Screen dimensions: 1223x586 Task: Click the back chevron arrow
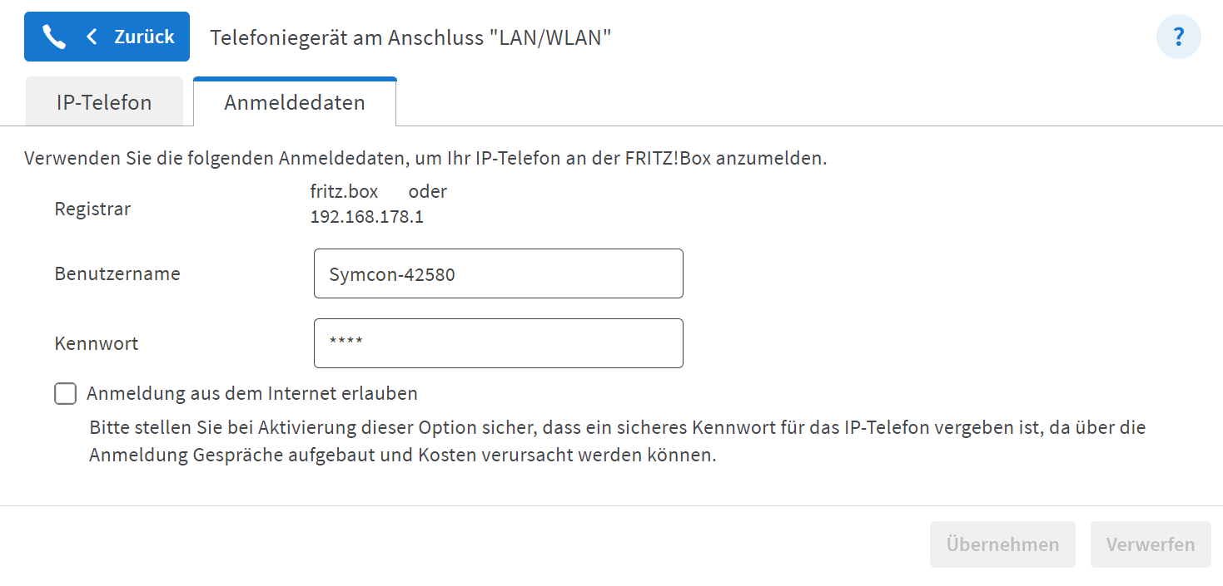coord(92,37)
